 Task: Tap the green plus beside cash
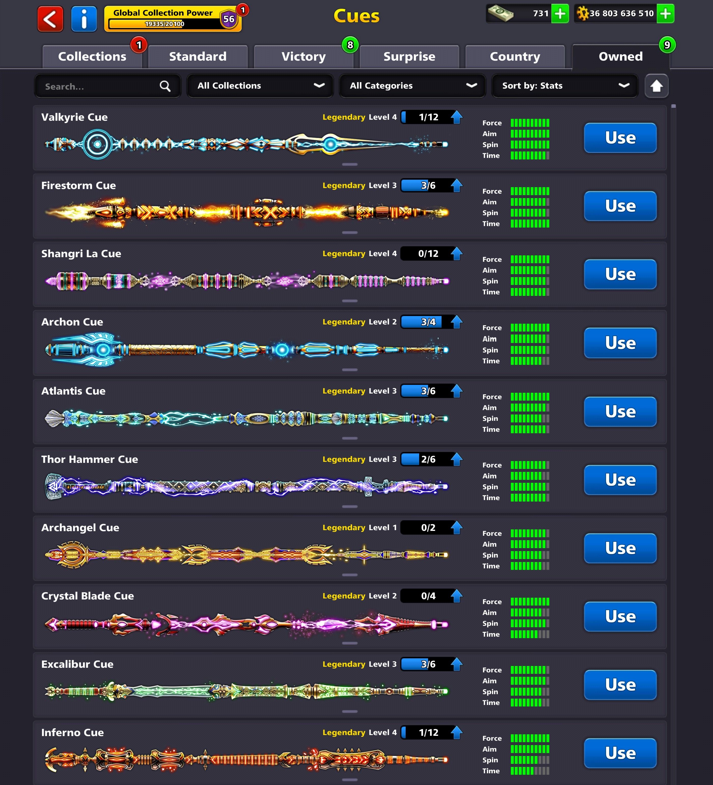click(560, 14)
